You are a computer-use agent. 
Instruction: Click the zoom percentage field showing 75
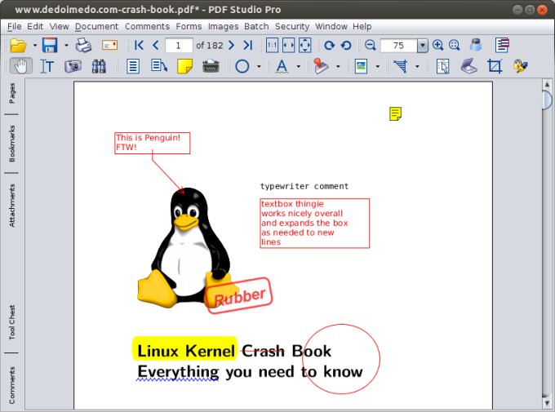click(x=398, y=46)
